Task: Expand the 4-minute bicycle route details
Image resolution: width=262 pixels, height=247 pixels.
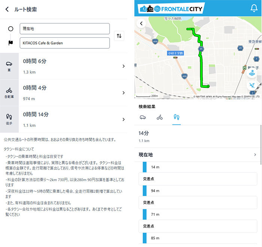Action: 123,93
